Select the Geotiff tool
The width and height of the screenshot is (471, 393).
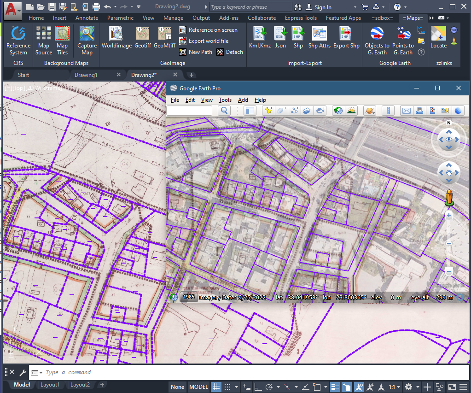pos(143,37)
